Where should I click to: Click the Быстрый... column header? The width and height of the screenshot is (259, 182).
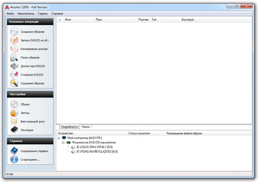point(190,19)
